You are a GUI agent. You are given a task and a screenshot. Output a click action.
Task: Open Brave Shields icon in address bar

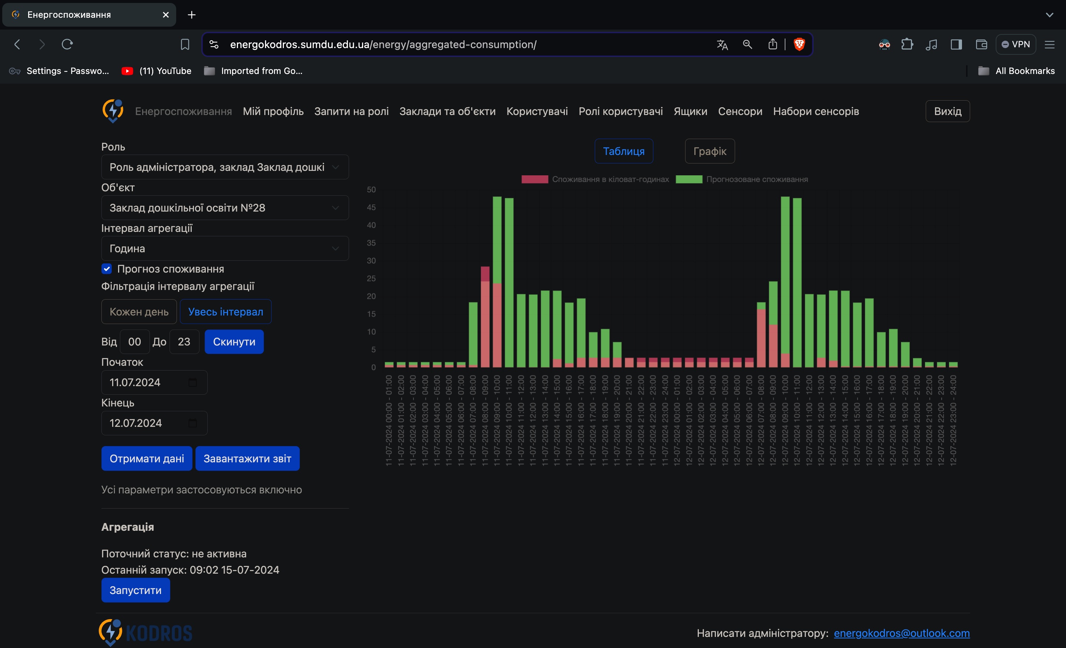point(799,44)
